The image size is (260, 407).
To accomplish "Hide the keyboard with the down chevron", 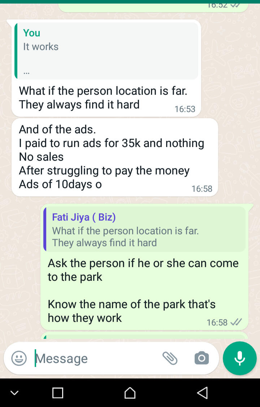I will point(14,393).
